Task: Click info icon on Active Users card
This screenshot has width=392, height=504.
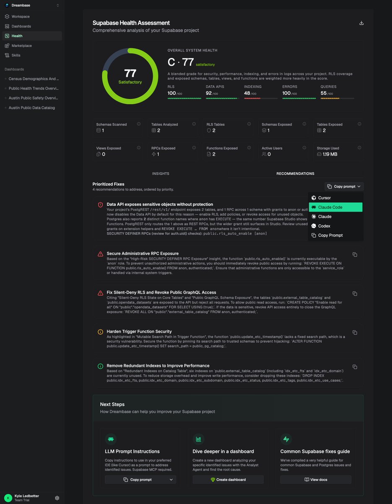Action: point(304,147)
